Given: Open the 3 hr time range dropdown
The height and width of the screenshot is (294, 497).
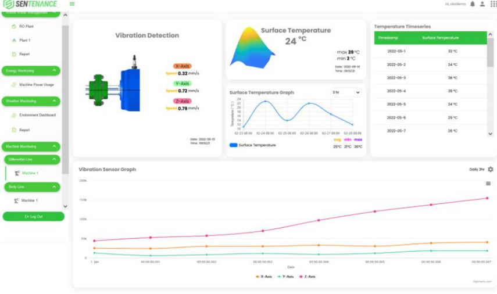Looking at the screenshot, I should [346, 92].
